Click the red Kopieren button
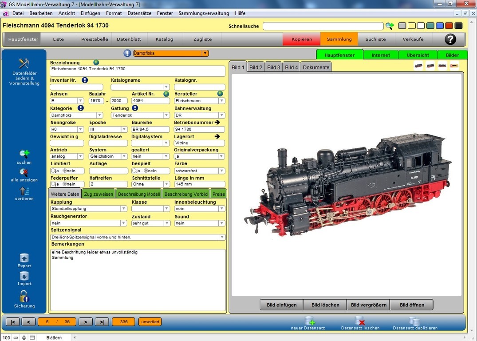This screenshot has width=477, height=341. click(x=302, y=39)
